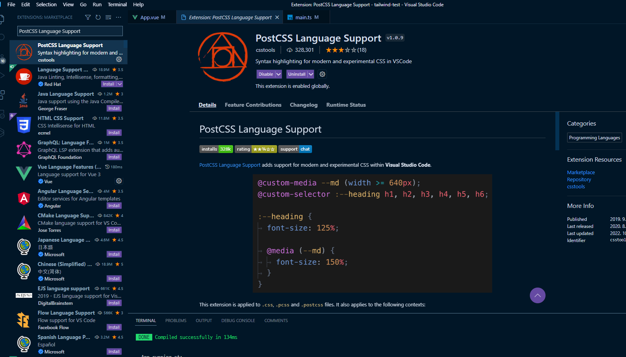
Task: Click the rating badge in details
Action: click(256, 149)
